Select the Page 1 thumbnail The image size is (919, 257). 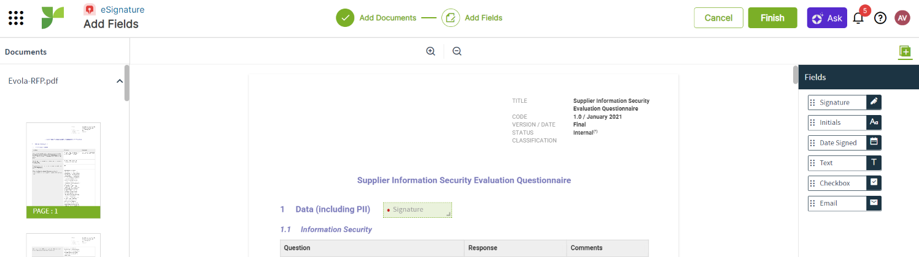[x=63, y=170]
